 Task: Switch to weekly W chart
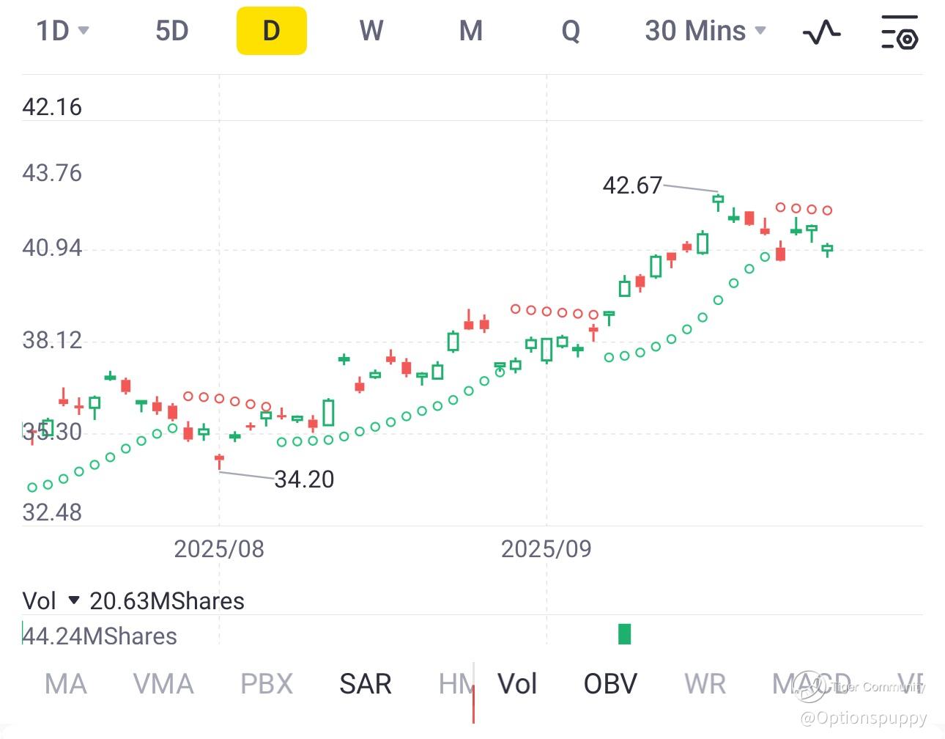371,31
